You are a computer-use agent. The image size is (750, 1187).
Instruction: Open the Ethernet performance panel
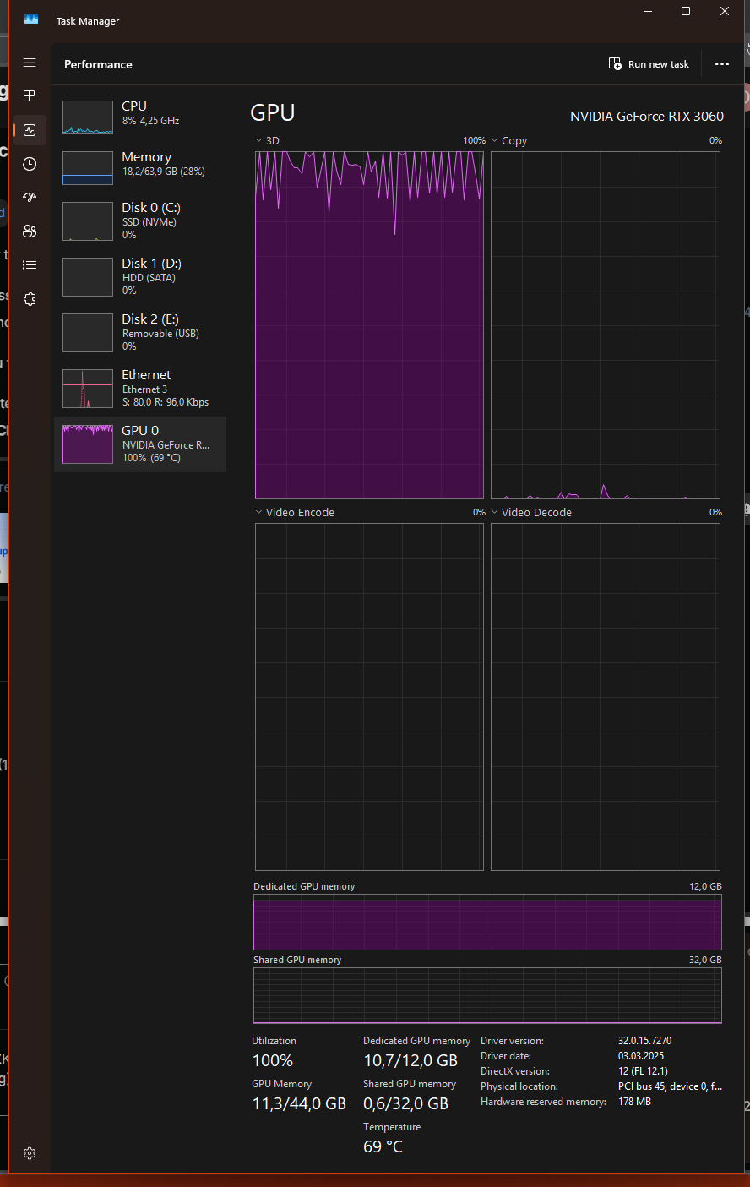[x=139, y=388]
